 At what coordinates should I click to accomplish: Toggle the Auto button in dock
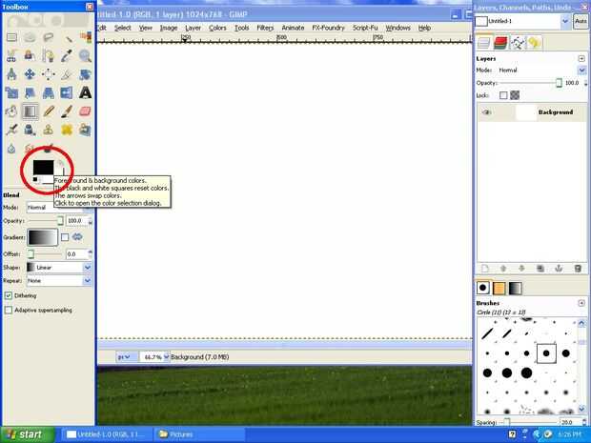coord(581,21)
